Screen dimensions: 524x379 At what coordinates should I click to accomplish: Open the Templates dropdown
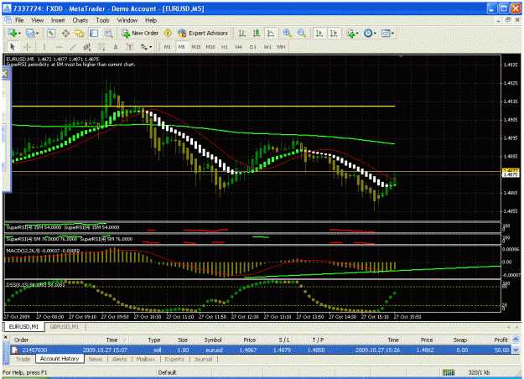click(x=387, y=33)
